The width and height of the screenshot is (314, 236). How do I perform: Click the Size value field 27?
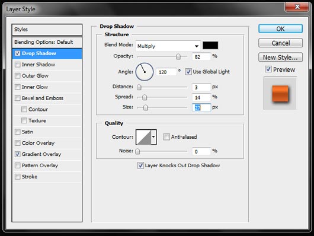201,108
